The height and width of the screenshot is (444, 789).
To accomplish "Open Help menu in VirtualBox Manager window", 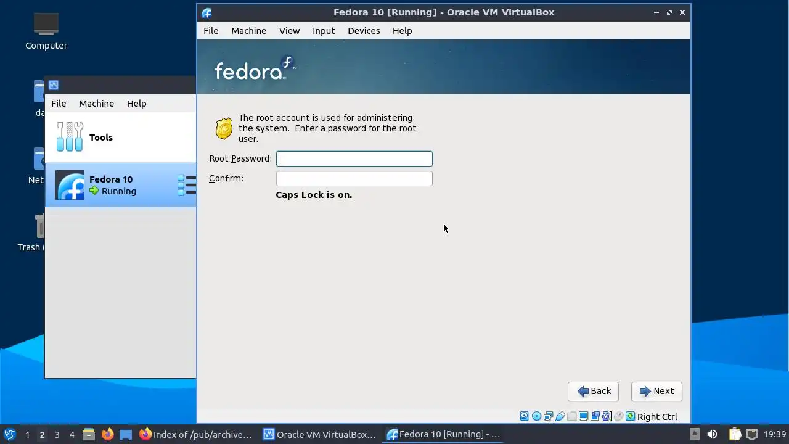I will (x=136, y=104).
